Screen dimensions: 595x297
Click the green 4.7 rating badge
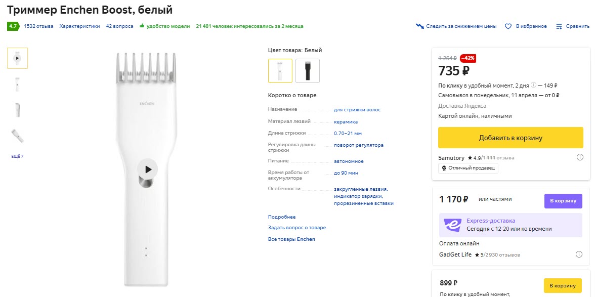(x=13, y=26)
